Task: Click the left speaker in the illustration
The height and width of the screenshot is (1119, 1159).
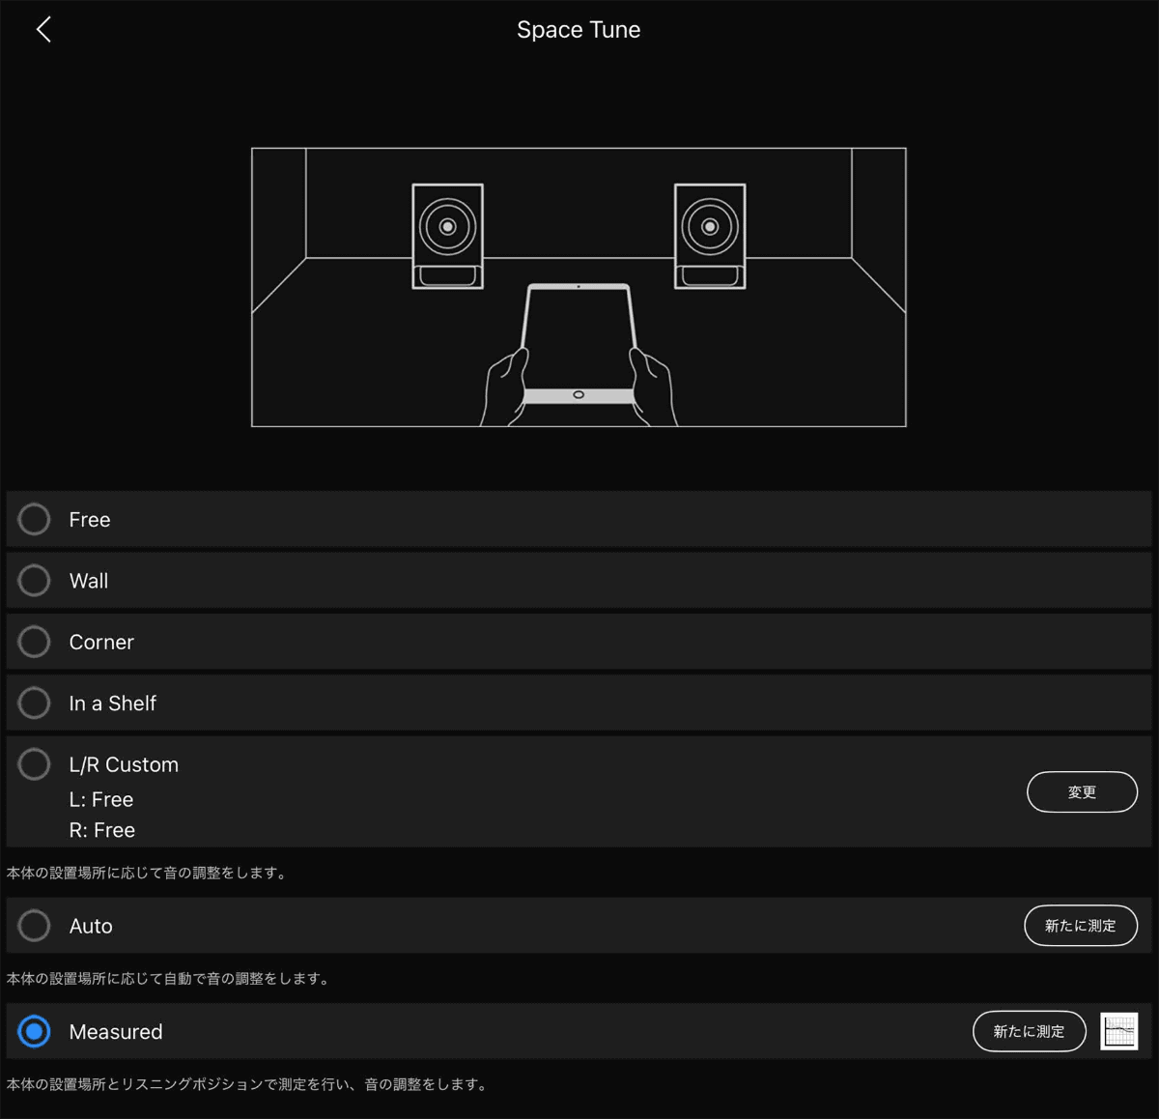Action: click(x=448, y=236)
